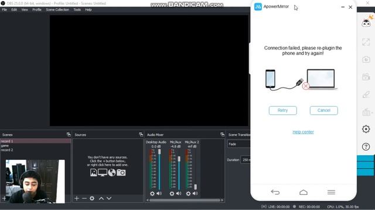This screenshot has width=375, height=210.
Task: Undock the Sources panel
Action: click(141, 135)
